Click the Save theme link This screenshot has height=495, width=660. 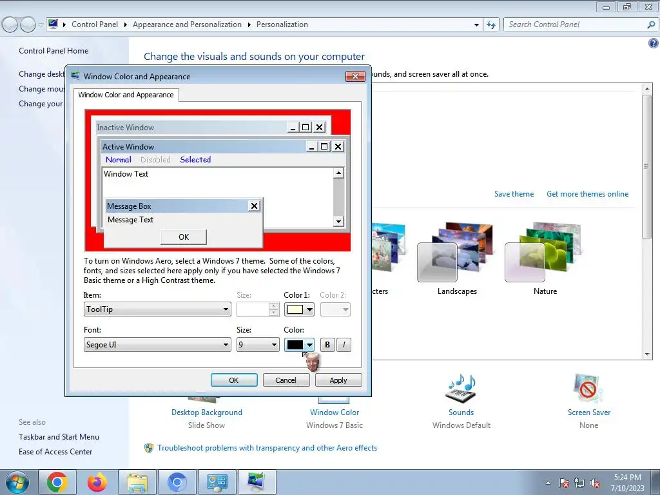click(x=514, y=194)
